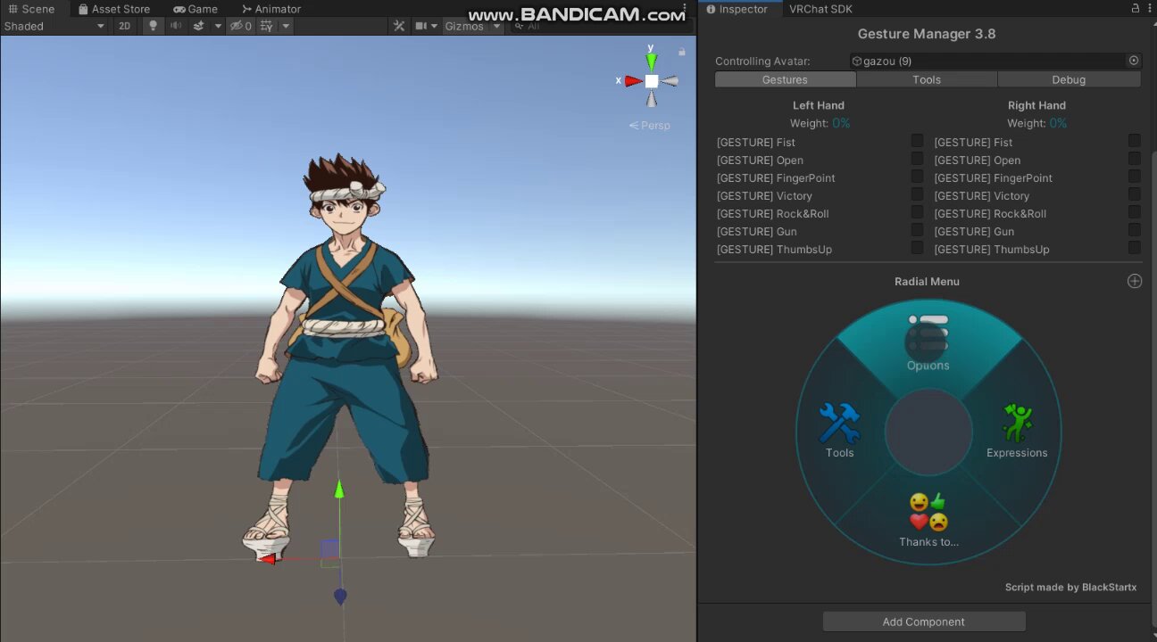This screenshot has height=642, width=1157.
Task: Enable Right Hand Open gesture checkbox
Action: point(1134,159)
